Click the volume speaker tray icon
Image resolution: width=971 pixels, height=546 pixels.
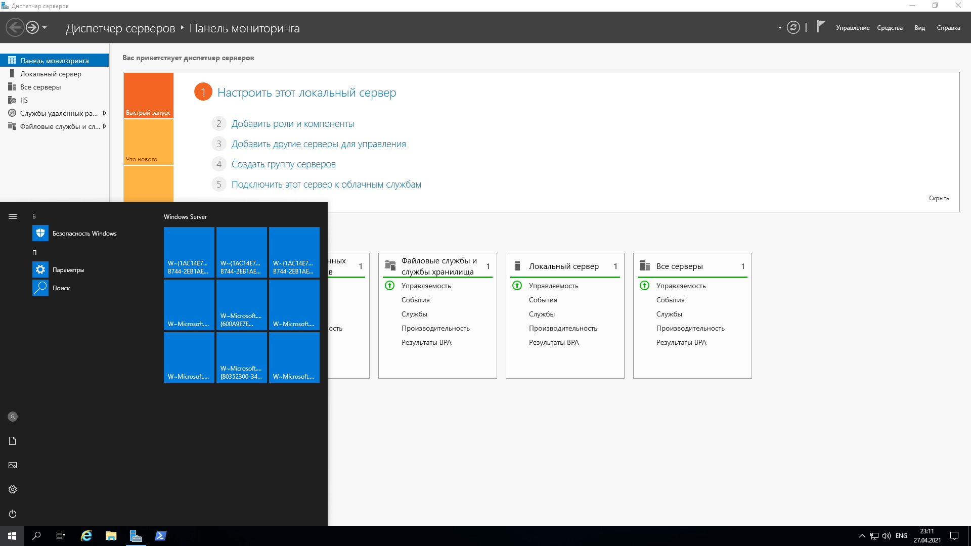886,536
